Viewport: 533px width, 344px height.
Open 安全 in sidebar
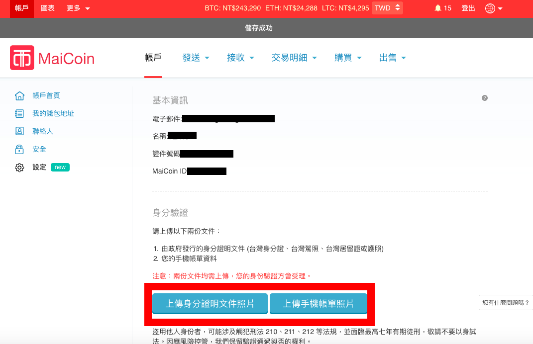point(39,149)
